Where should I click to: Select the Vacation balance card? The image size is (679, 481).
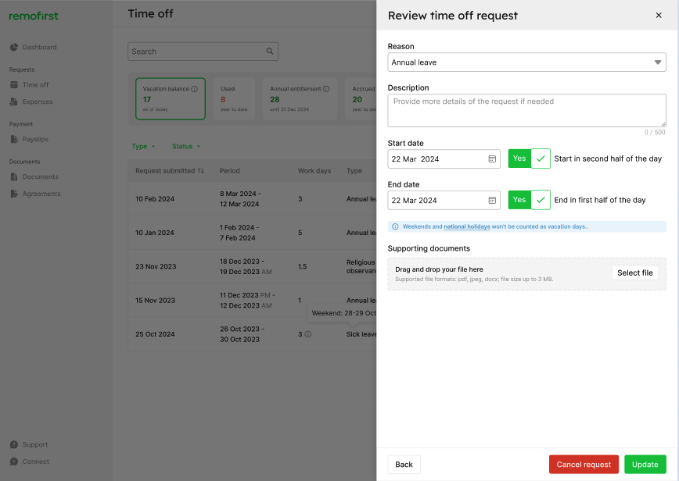(x=171, y=99)
